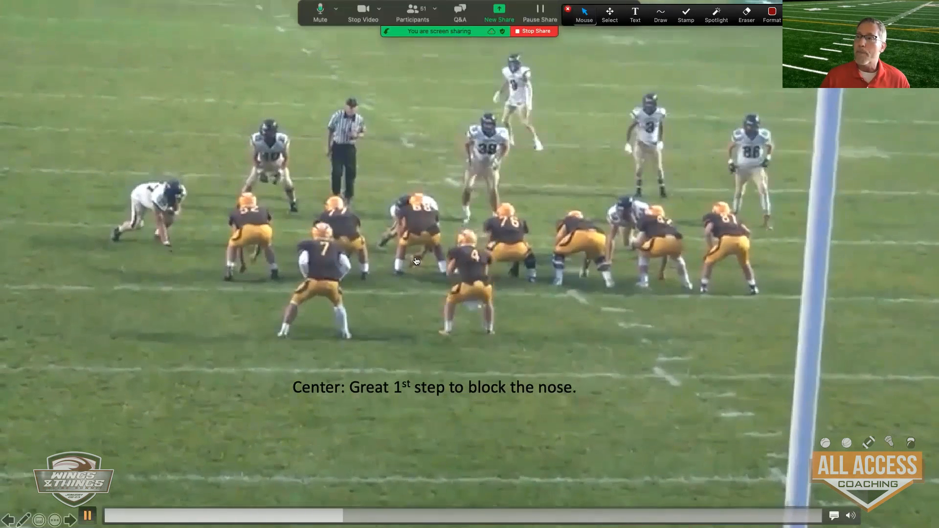The image size is (939, 528).
Task: Toggle Stop Video camera button
Action: pos(363,13)
